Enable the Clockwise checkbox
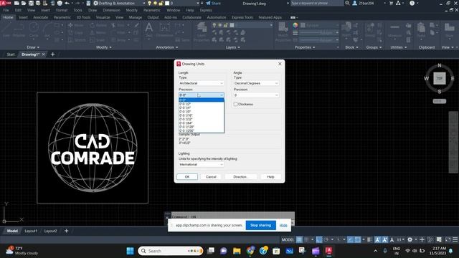The height and width of the screenshot is (258, 459). 236,104
